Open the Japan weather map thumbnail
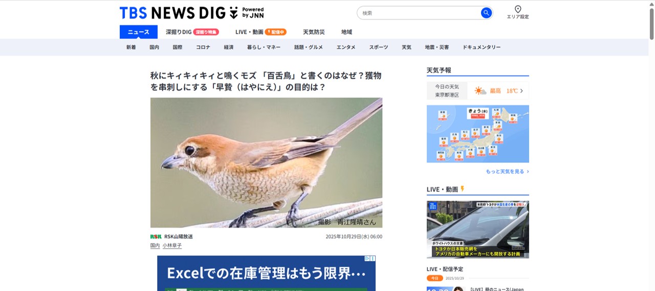The image size is (655, 291). tap(478, 134)
